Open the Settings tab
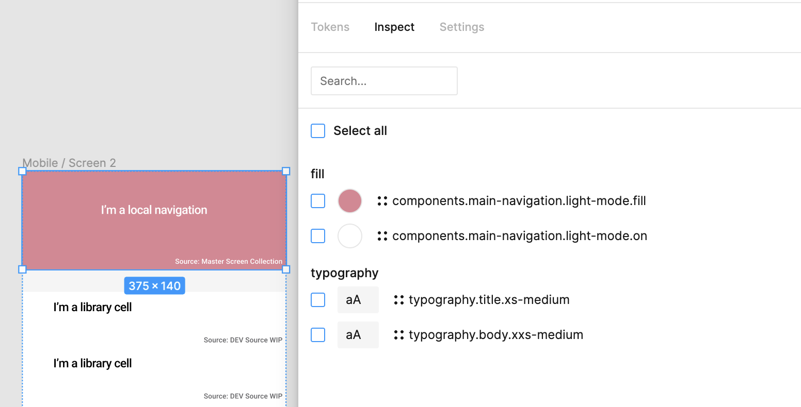Image resolution: width=801 pixels, height=407 pixels. click(461, 27)
